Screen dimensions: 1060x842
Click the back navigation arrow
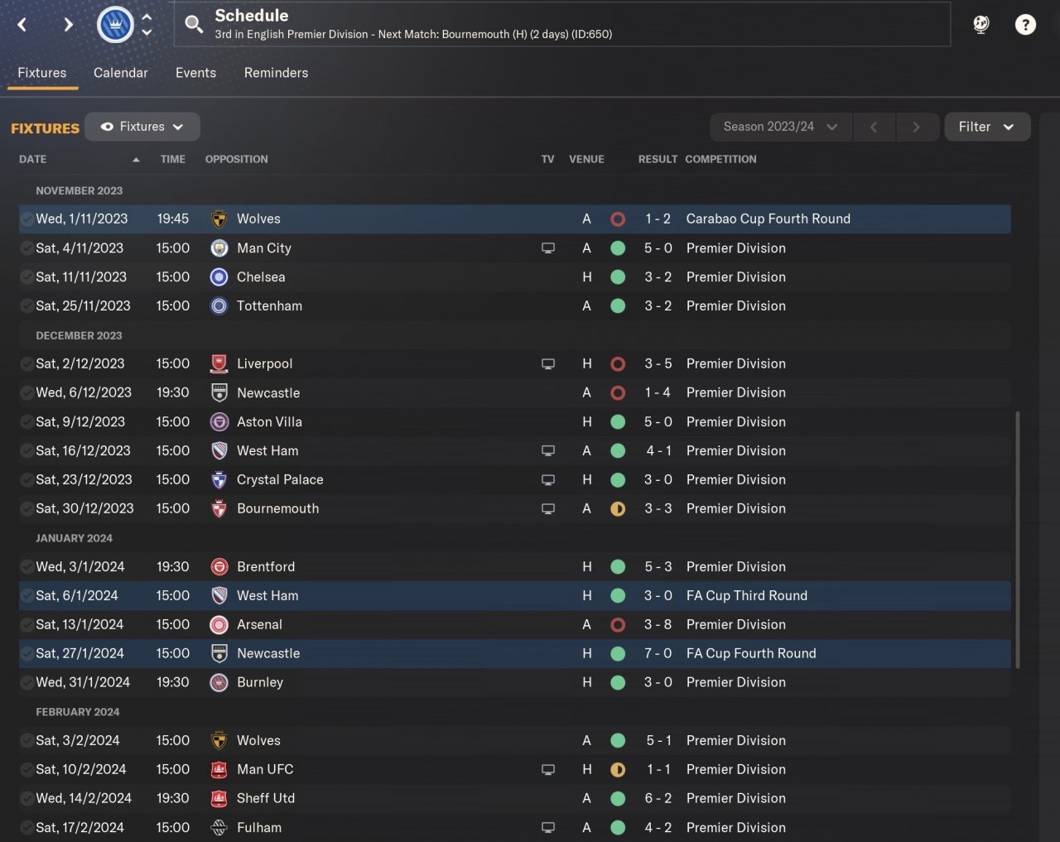[22, 25]
